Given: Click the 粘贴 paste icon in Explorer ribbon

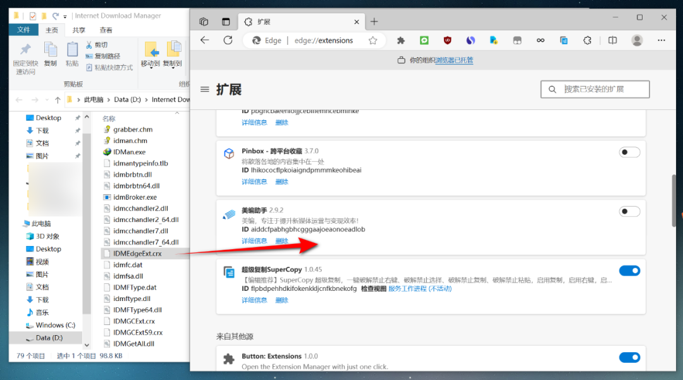Looking at the screenshot, I should [72, 49].
